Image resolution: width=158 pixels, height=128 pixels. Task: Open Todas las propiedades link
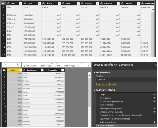point(106,84)
